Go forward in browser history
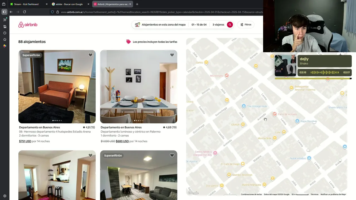Screen dimensions: 356x200 (18, 12)
